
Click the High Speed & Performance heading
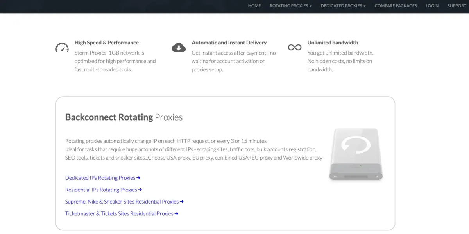click(107, 43)
